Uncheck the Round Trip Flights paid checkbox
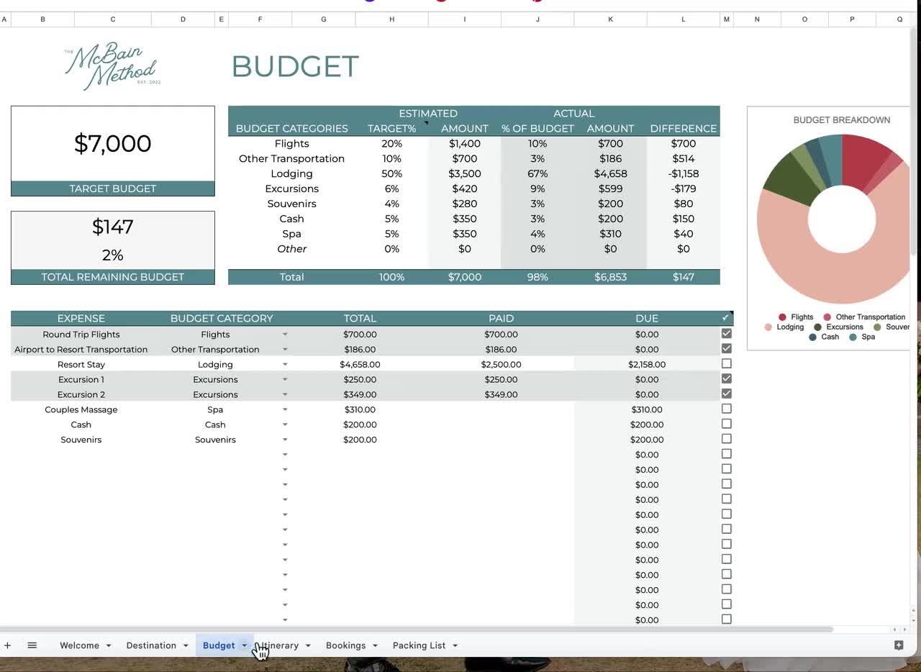921x672 pixels. click(726, 333)
